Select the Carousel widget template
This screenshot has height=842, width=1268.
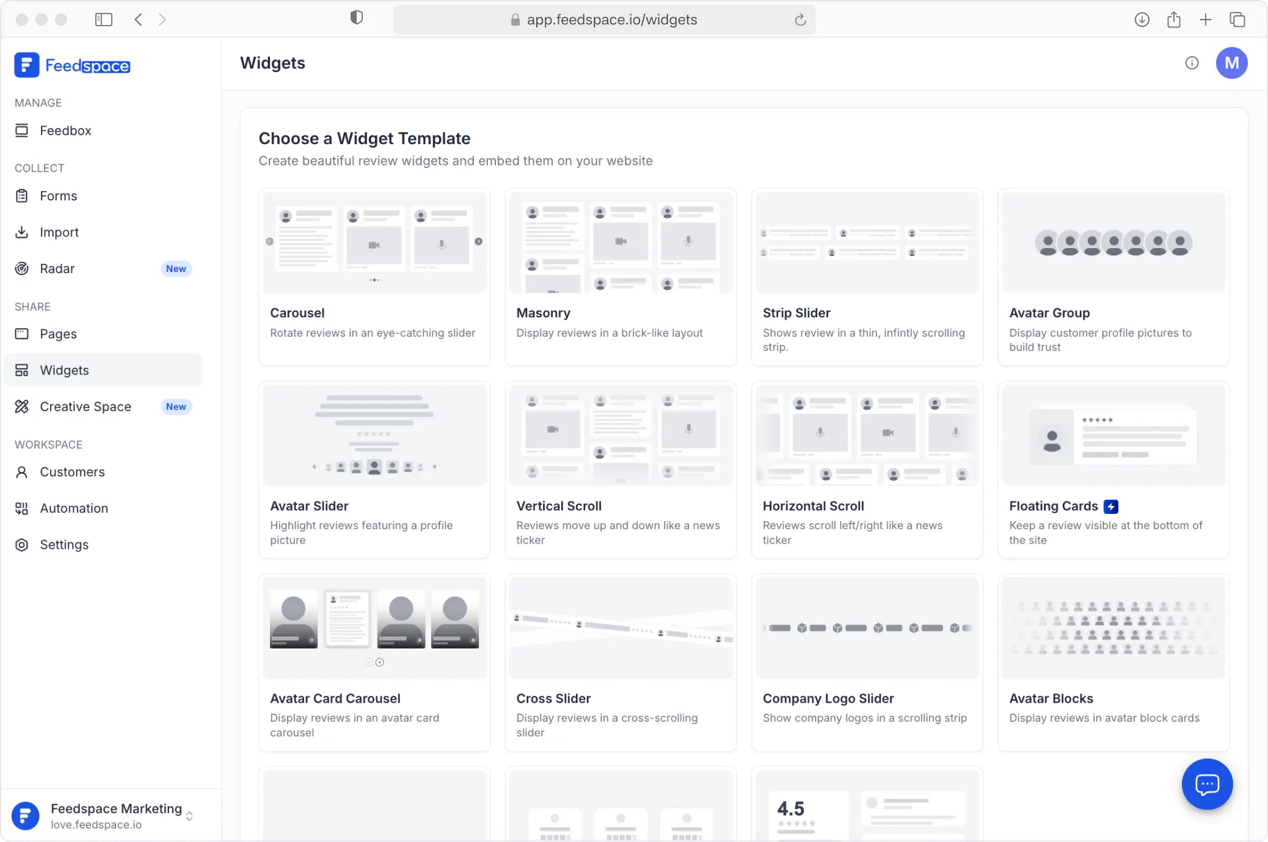coord(374,277)
